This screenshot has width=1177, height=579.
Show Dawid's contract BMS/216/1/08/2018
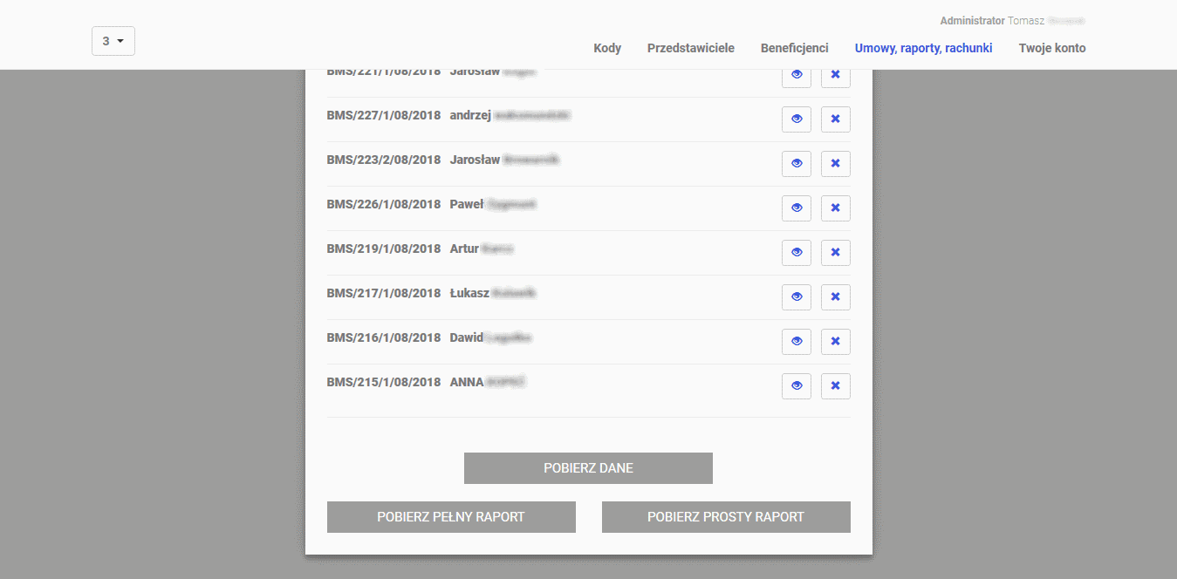(797, 342)
